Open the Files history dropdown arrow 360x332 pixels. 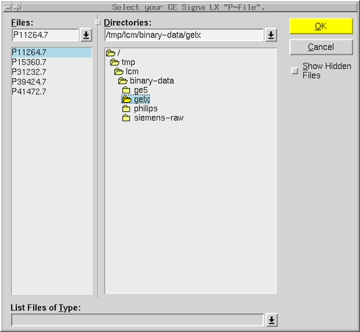click(x=86, y=35)
